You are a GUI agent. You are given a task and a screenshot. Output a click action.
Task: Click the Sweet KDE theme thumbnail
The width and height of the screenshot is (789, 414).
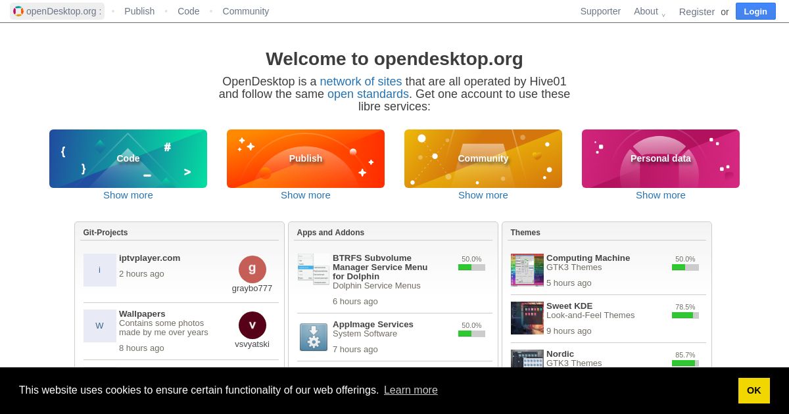coord(527,318)
